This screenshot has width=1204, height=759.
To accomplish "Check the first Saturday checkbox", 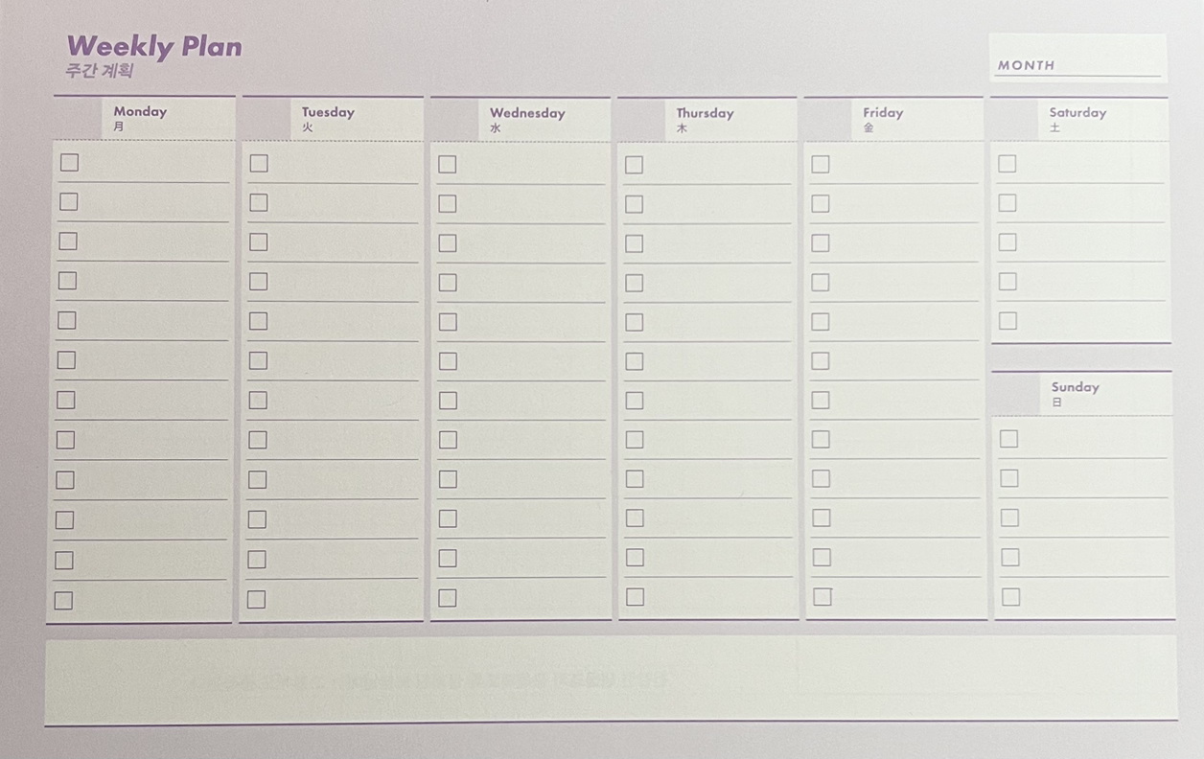I will (1007, 163).
